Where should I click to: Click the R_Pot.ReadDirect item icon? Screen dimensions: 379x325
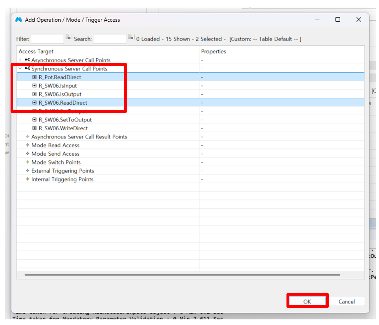(x=35, y=77)
